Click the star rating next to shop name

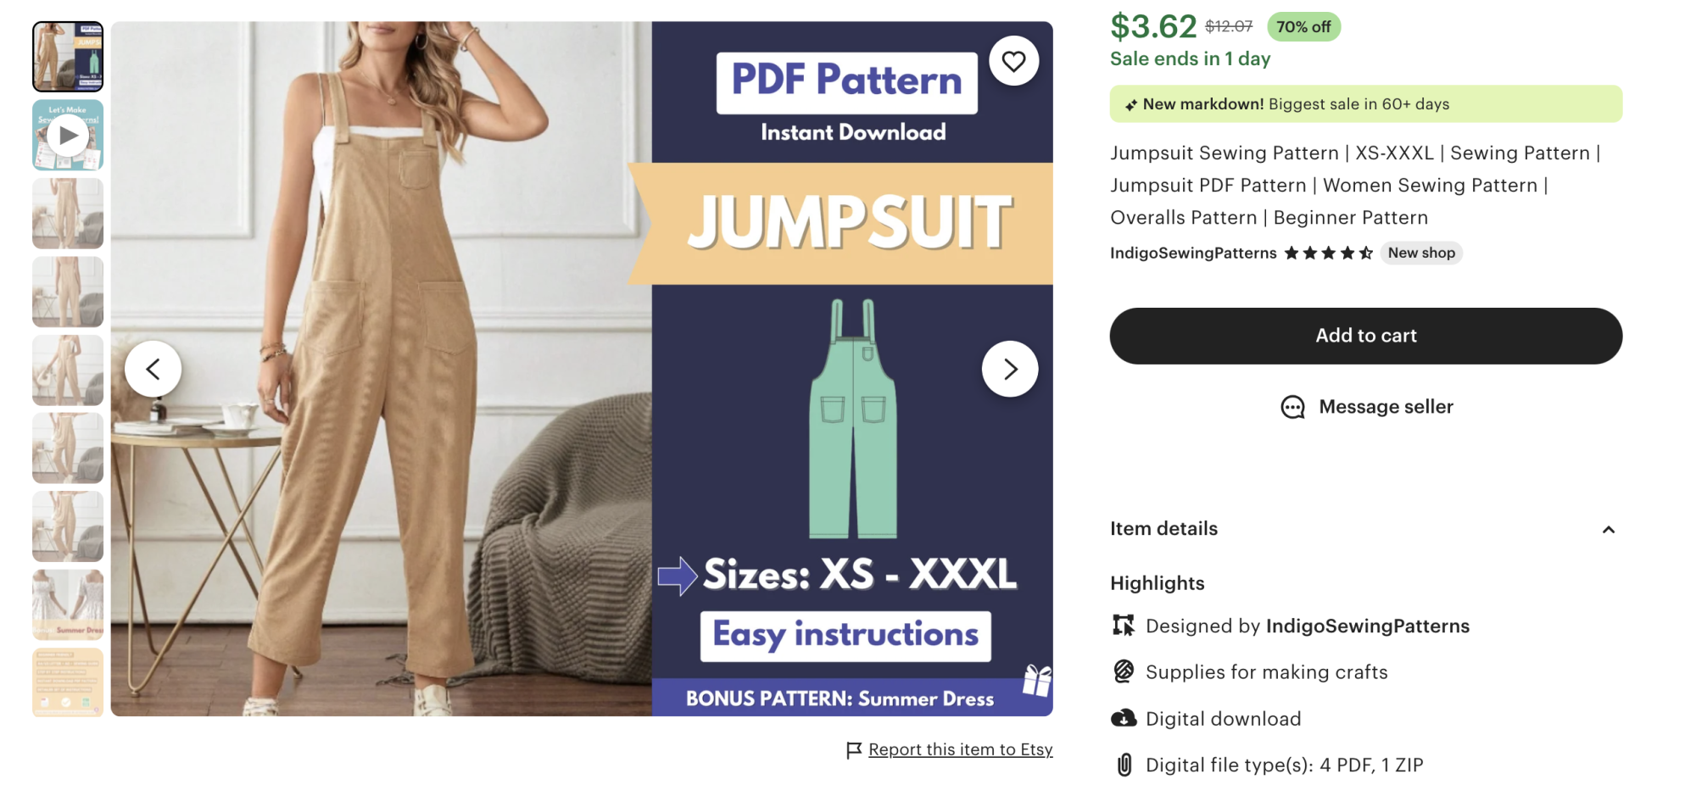tap(1328, 253)
